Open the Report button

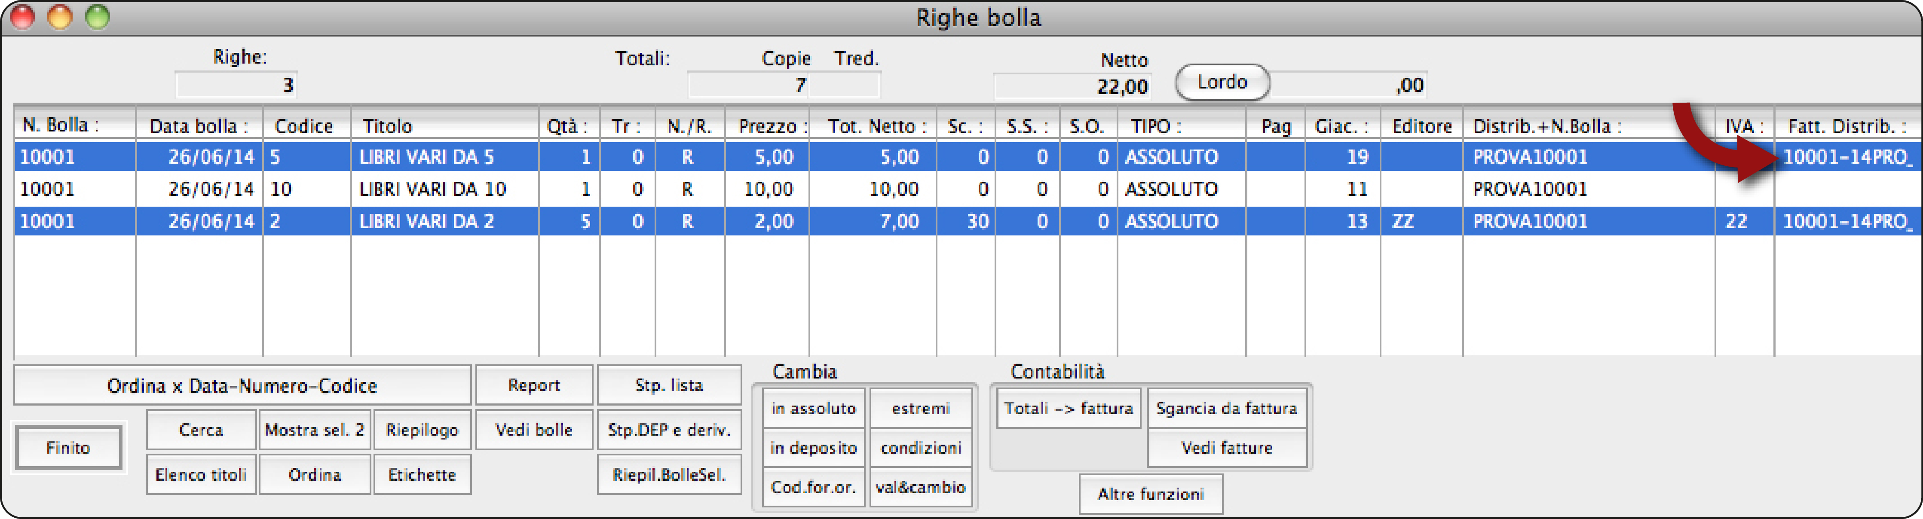click(x=534, y=385)
